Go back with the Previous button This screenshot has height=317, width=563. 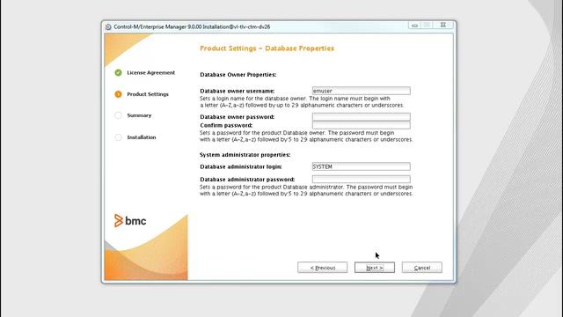coord(323,268)
